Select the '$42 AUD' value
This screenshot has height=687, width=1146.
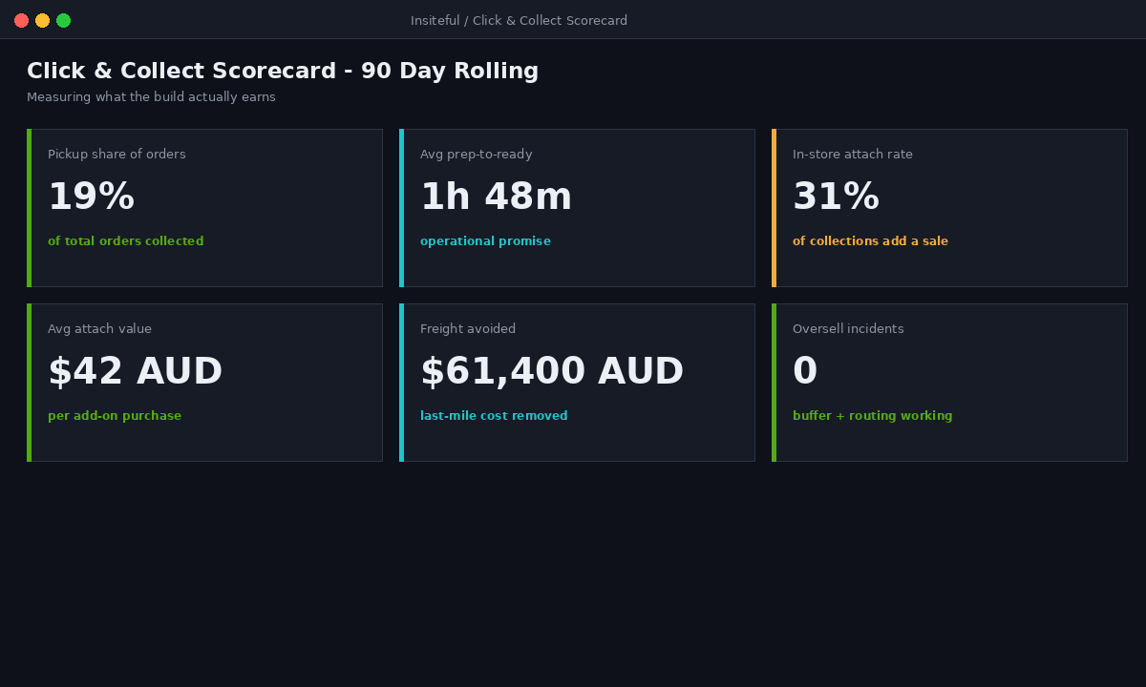(x=135, y=371)
